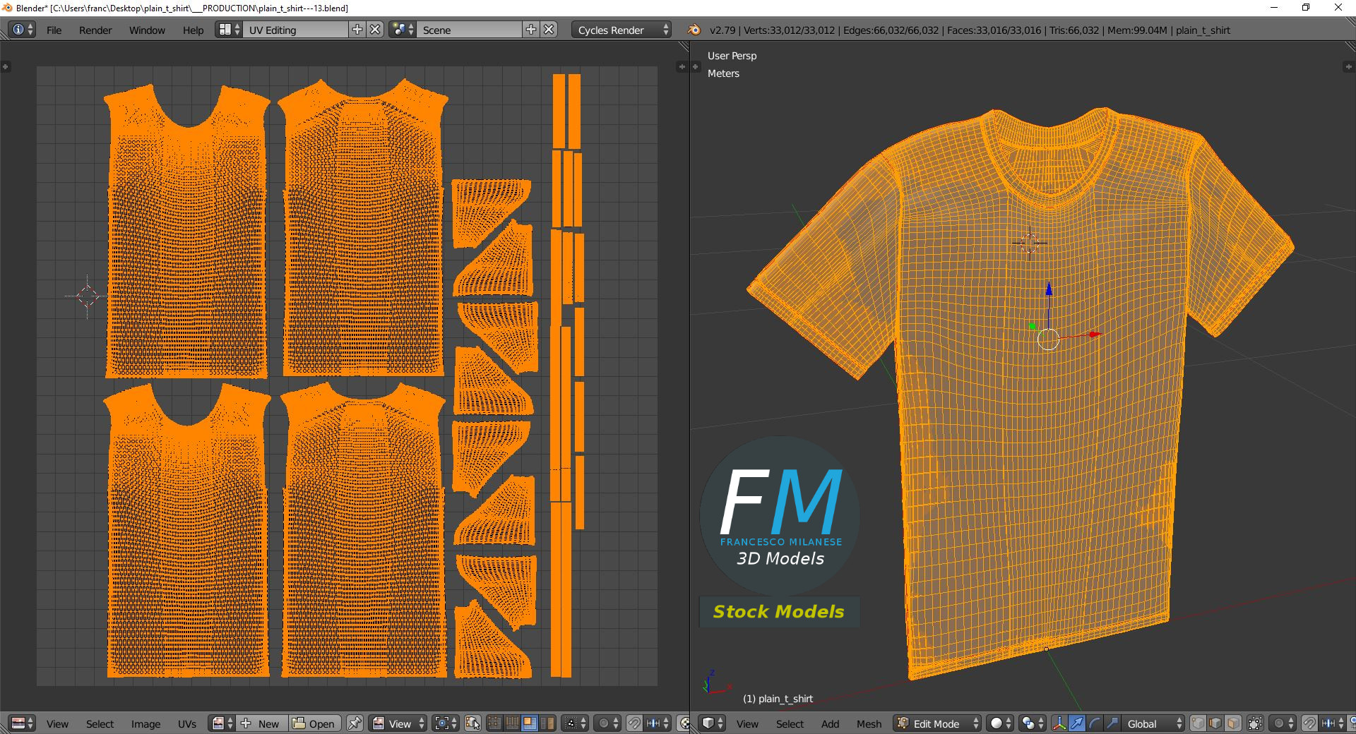Open the Info editor type selector
Screen dimensions: 1356x734
[x=22, y=30]
